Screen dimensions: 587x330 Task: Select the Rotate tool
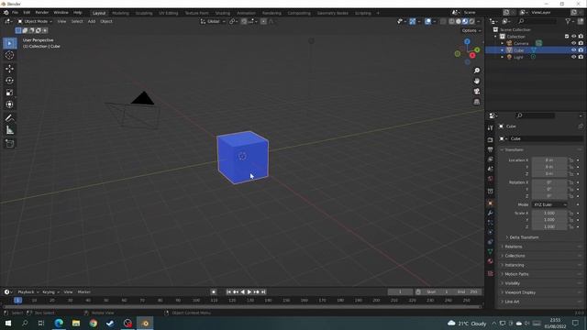coord(10,81)
